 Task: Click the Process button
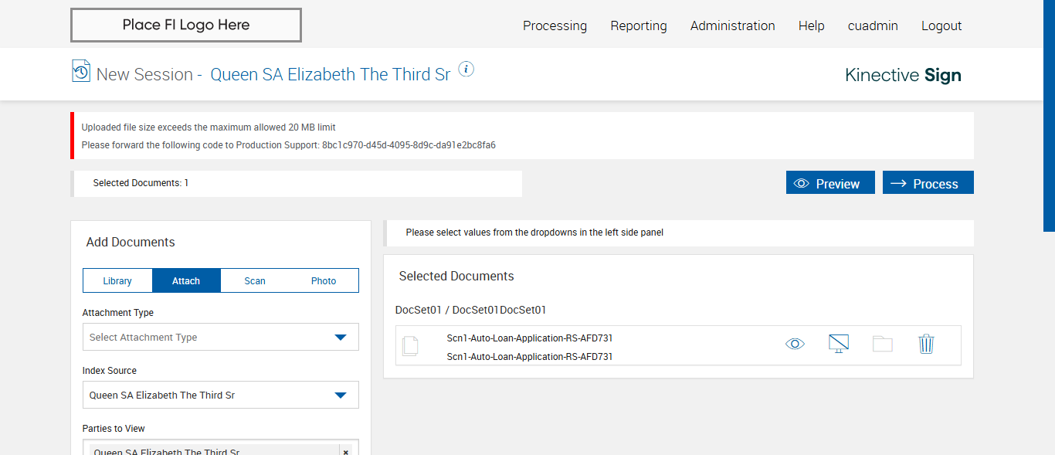pos(928,183)
